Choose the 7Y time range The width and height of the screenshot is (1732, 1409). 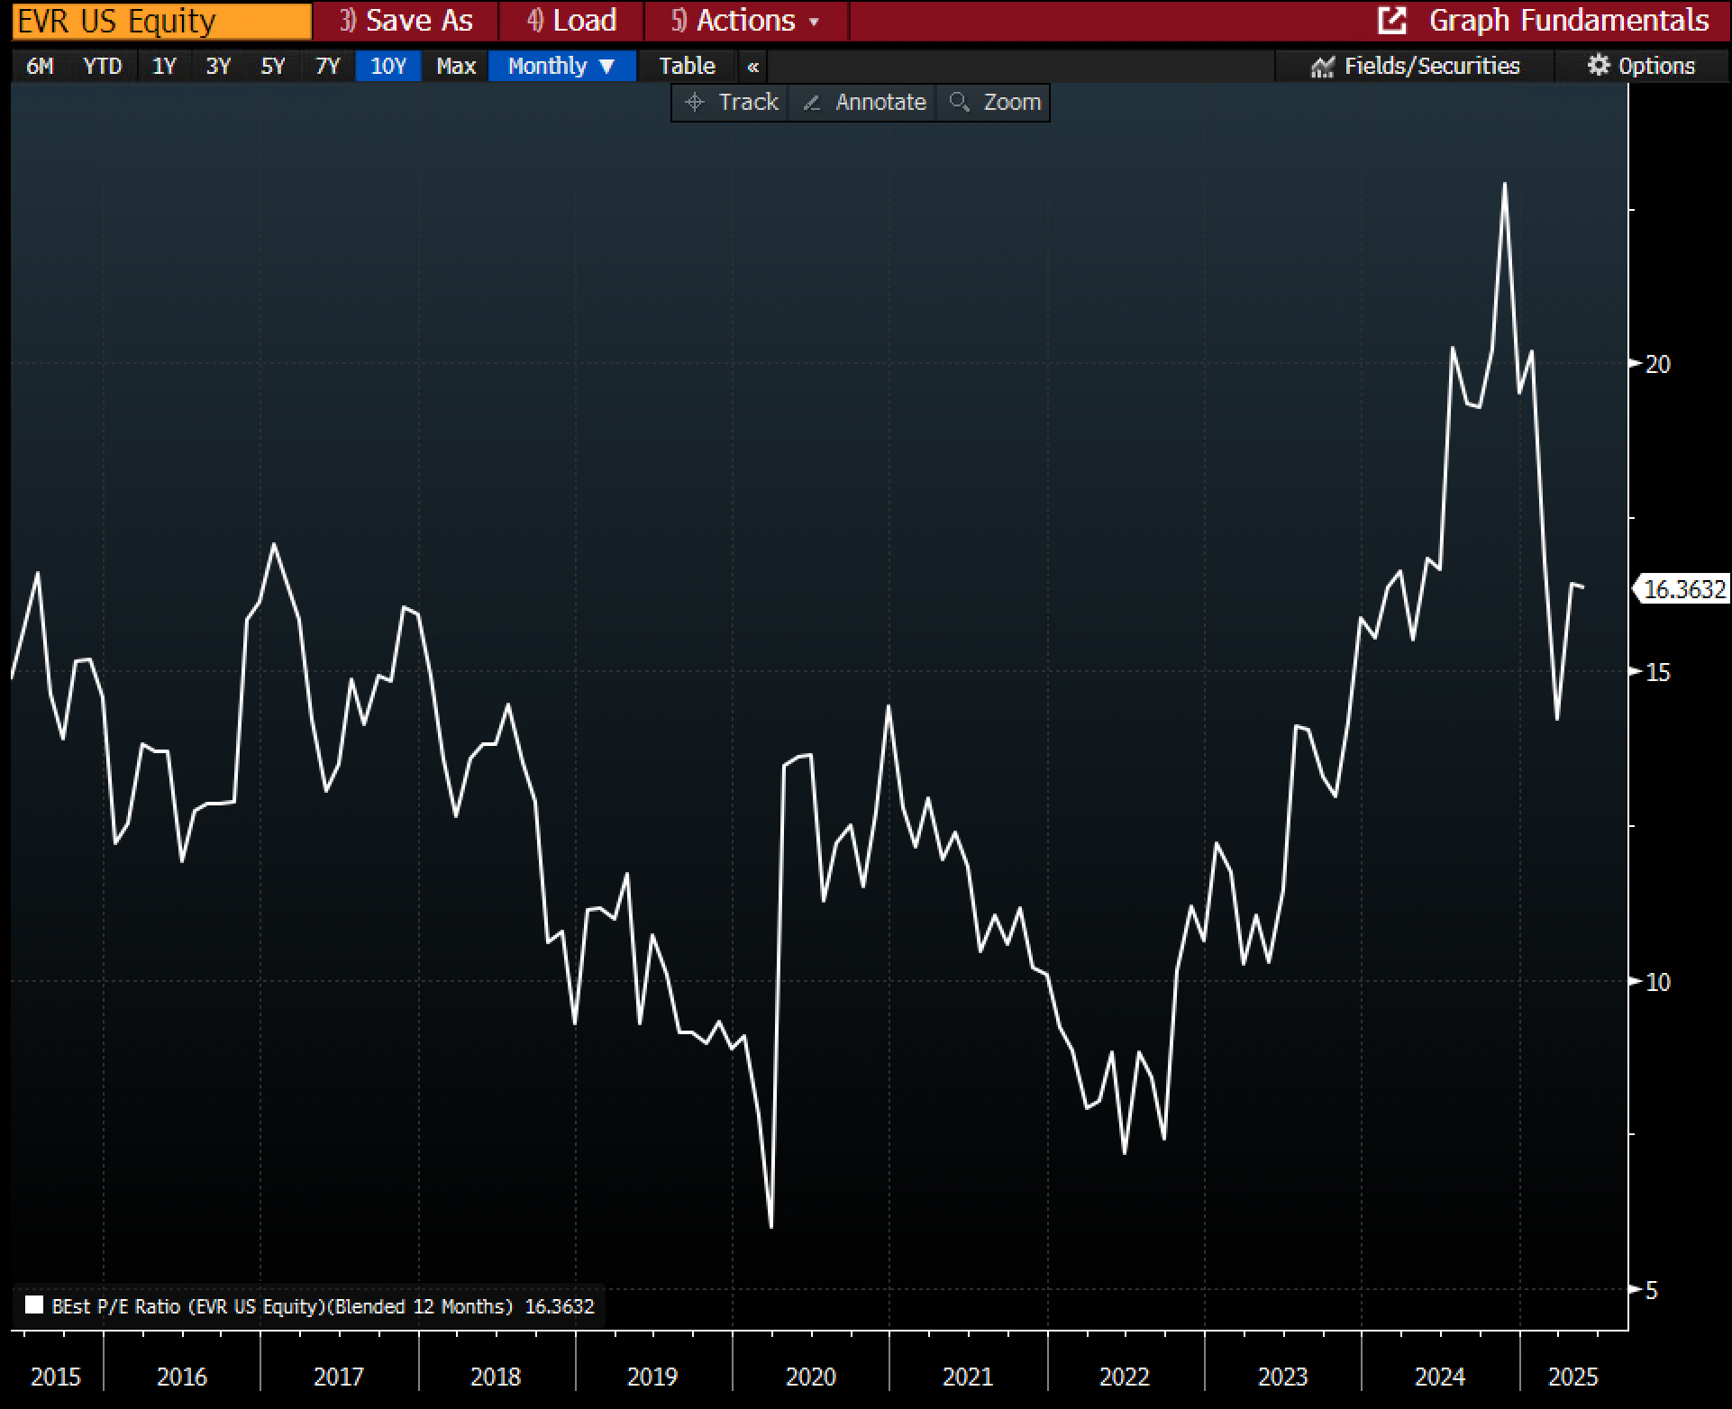(x=327, y=66)
